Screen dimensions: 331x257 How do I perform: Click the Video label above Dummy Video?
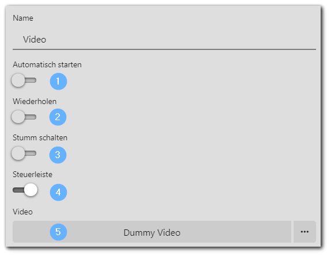[x=22, y=212]
